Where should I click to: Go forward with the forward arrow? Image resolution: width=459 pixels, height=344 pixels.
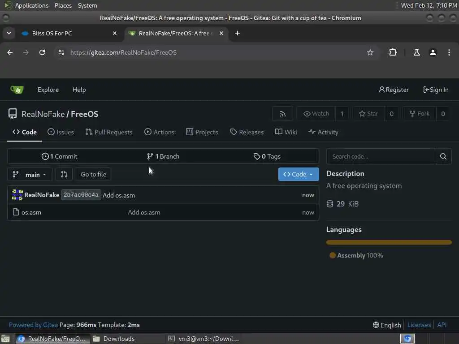[26, 52]
